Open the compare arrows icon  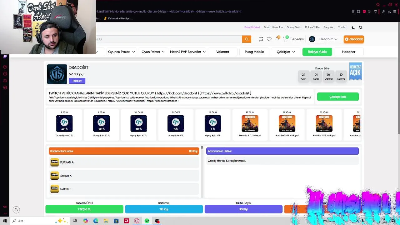pyautogui.click(x=261, y=39)
